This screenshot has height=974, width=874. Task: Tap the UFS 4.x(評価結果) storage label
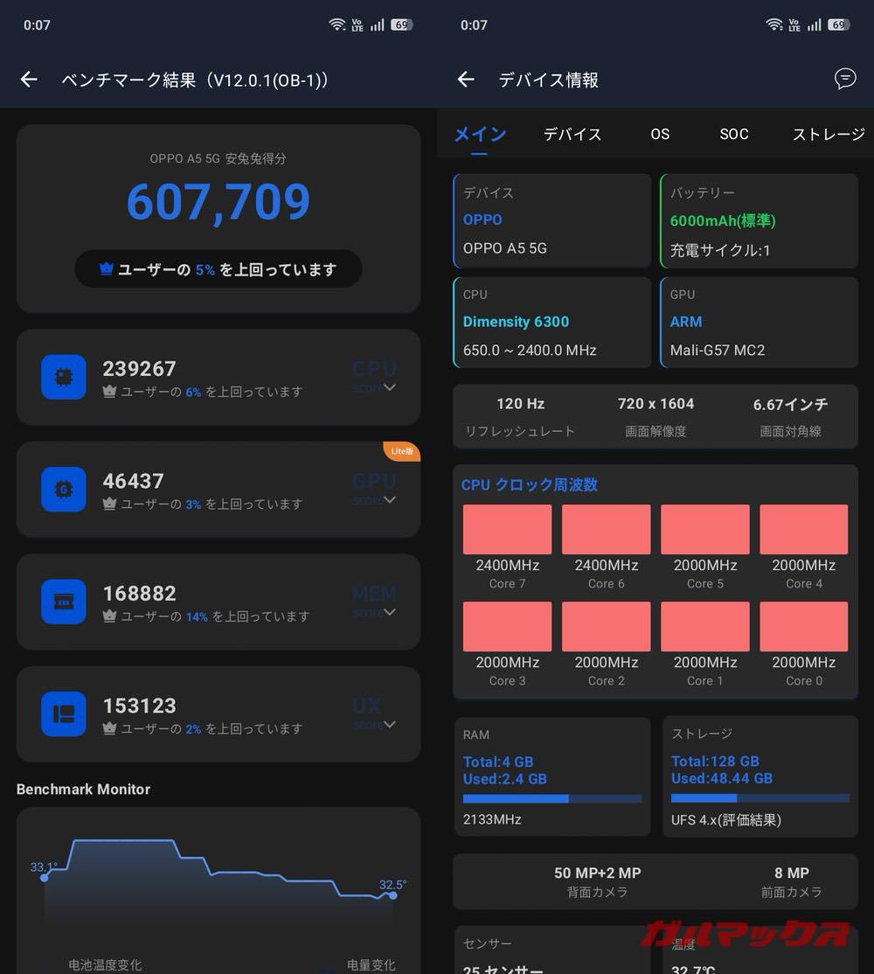pyautogui.click(x=725, y=820)
